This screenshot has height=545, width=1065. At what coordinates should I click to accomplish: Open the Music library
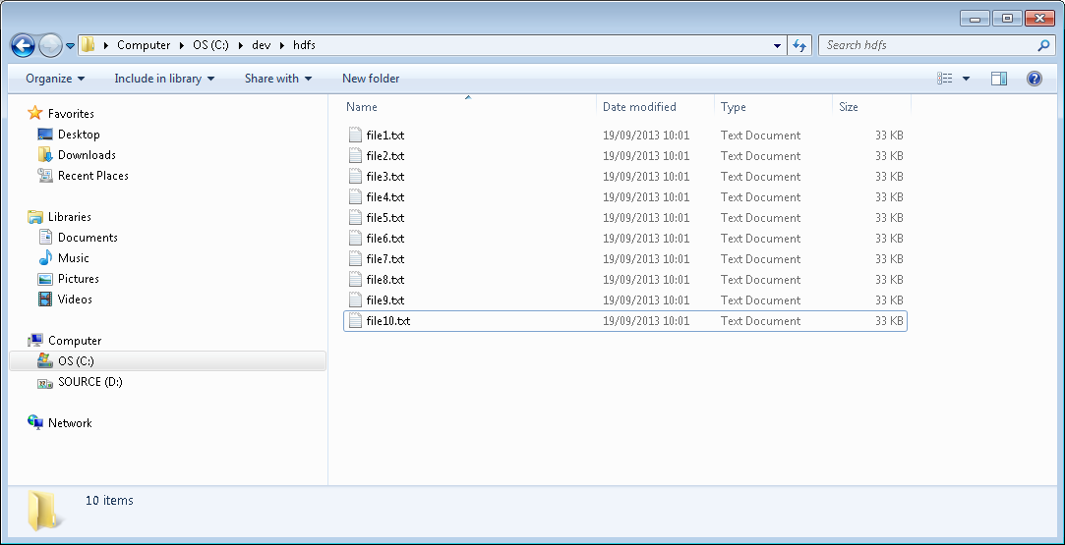[73, 258]
